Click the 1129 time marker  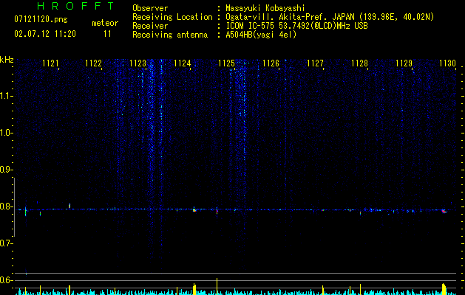pos(404,63)
